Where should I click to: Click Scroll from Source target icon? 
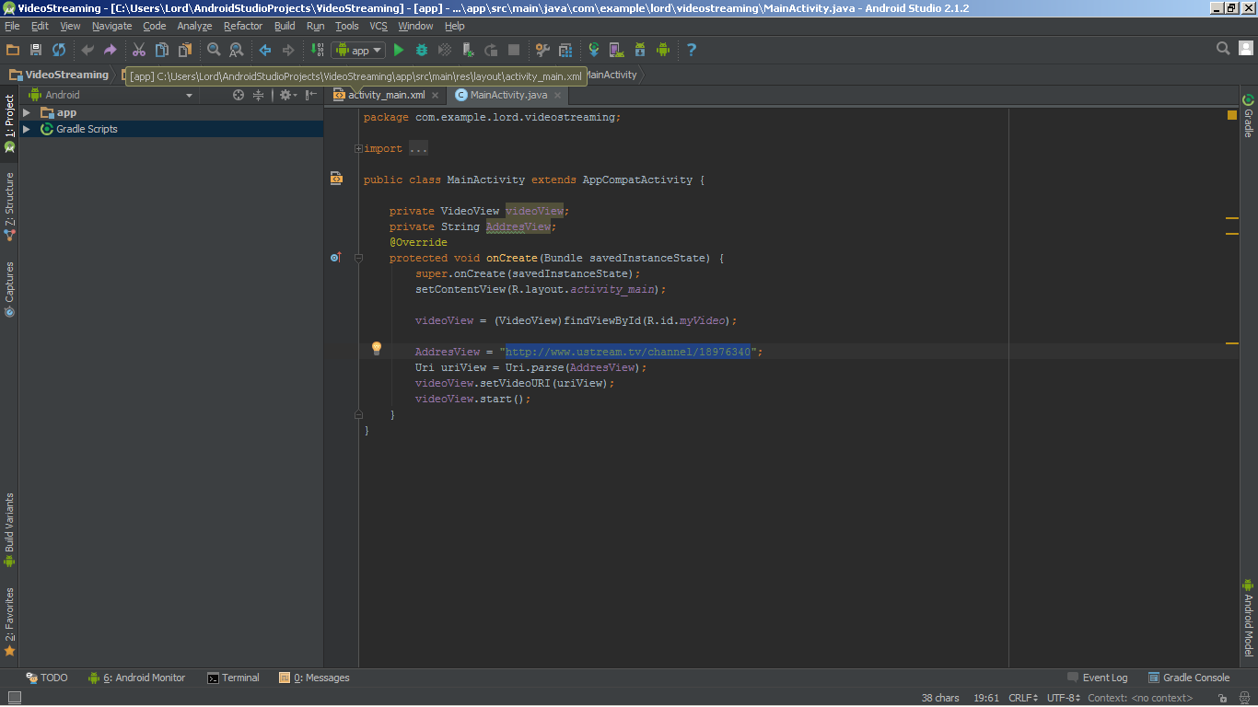click(239, 95)
